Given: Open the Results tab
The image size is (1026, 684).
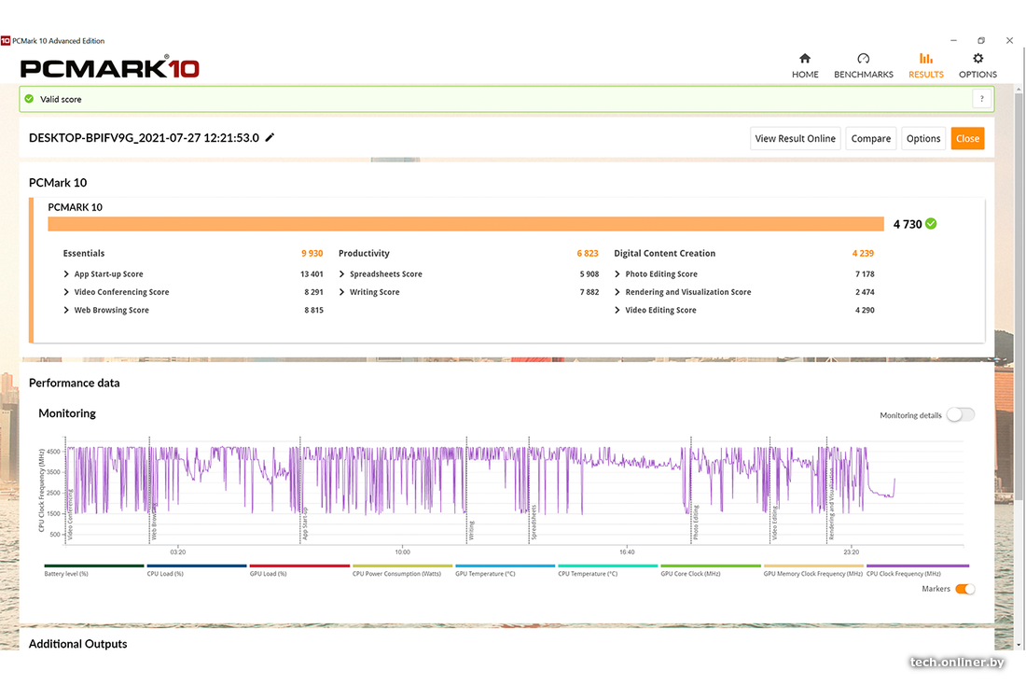Looking at the screenshot, I should coord(926,66).
